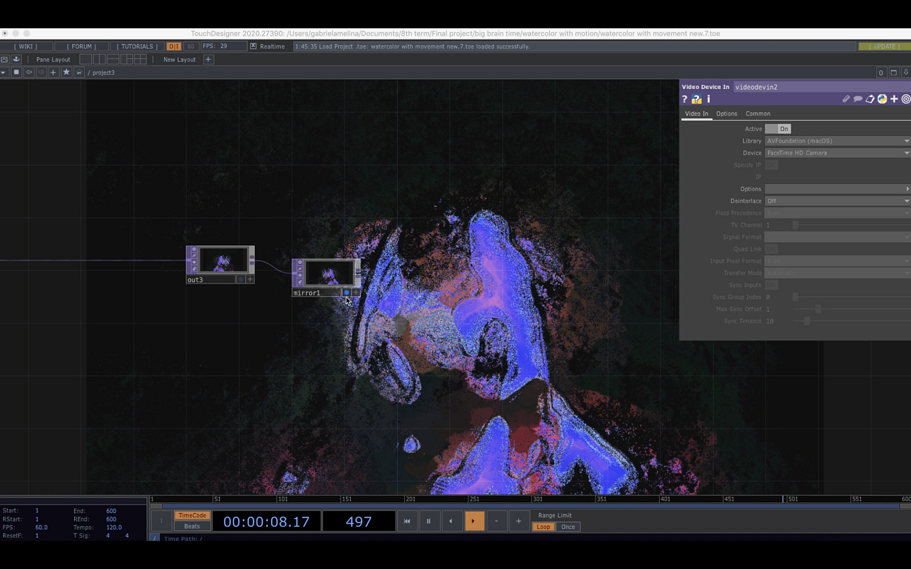The width and height of the screenshot is (911, 569).
Task: Switch to the Options parameter tab
Action: pyautogui.click(x=726, y=114)
